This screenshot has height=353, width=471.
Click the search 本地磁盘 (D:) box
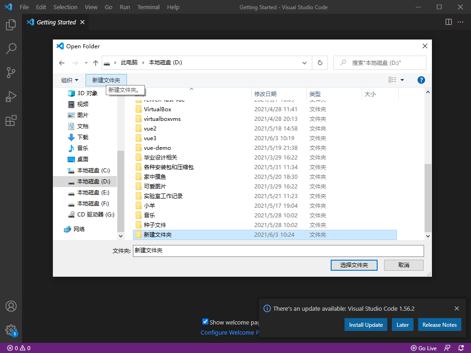point(379,63)
